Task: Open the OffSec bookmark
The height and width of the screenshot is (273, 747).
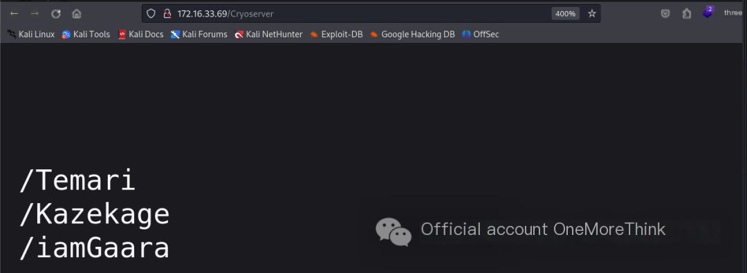Action: point(481,35)
